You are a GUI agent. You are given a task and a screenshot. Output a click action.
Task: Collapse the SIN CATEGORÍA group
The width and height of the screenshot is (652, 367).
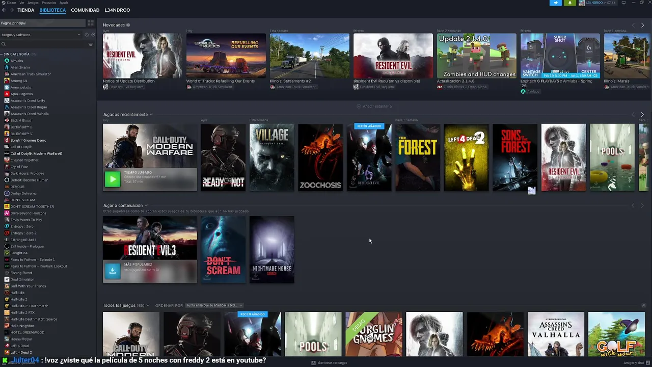pos(2,54)
